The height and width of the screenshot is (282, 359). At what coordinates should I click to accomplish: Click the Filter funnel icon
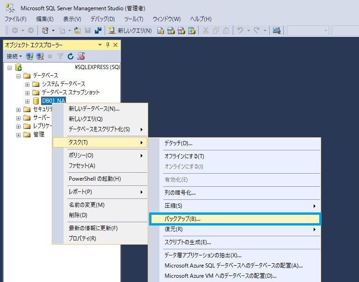coord(60,56)
